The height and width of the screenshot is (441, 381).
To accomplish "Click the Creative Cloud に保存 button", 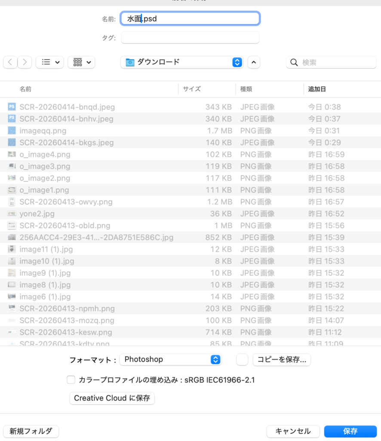I will (x=112, y=398).
